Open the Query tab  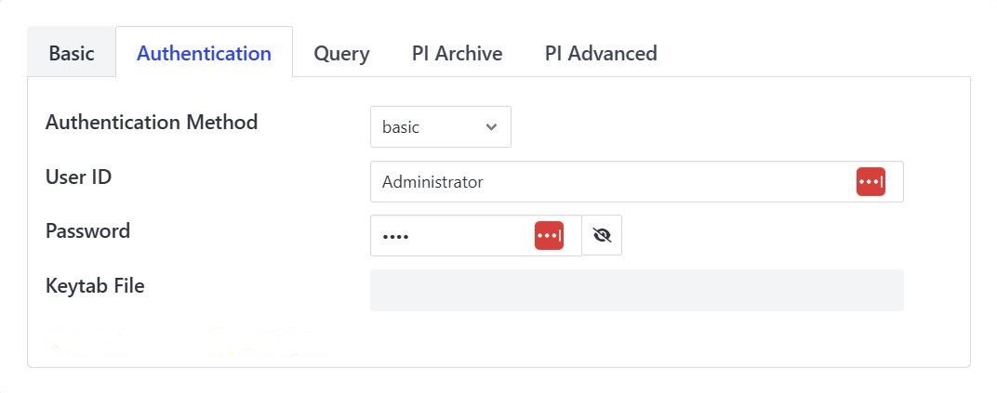341,53
